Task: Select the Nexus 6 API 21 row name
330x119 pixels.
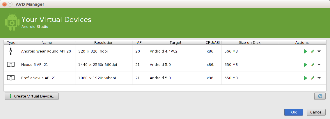Action: (x=34, y=65)
